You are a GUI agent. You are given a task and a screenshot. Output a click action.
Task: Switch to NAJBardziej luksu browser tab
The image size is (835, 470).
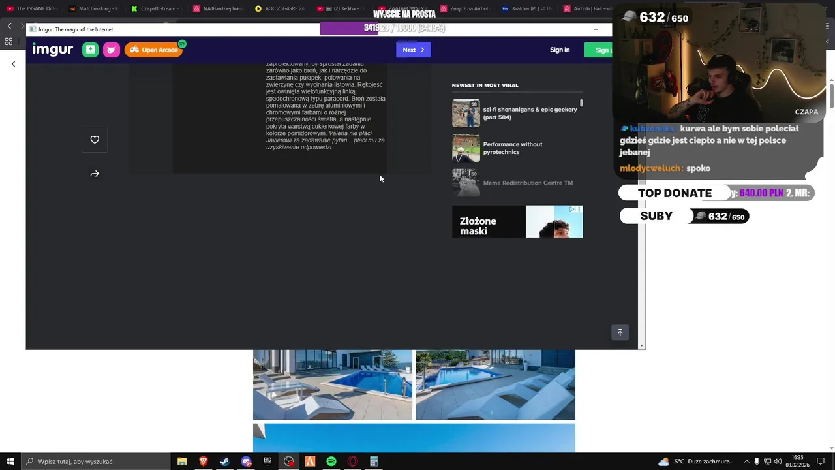217,8
